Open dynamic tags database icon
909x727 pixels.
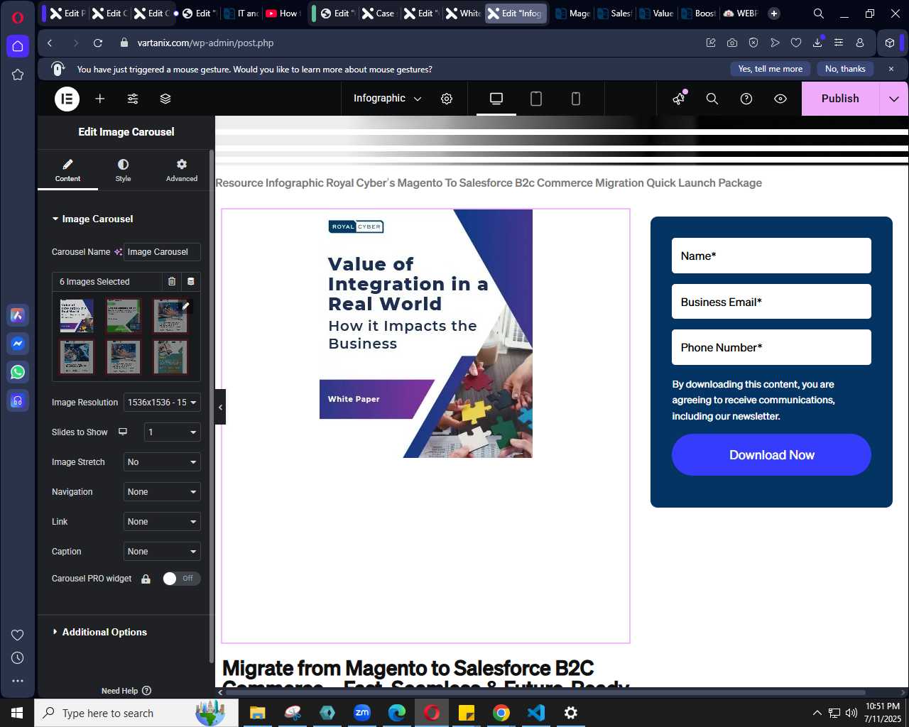(x=191, y=282)
